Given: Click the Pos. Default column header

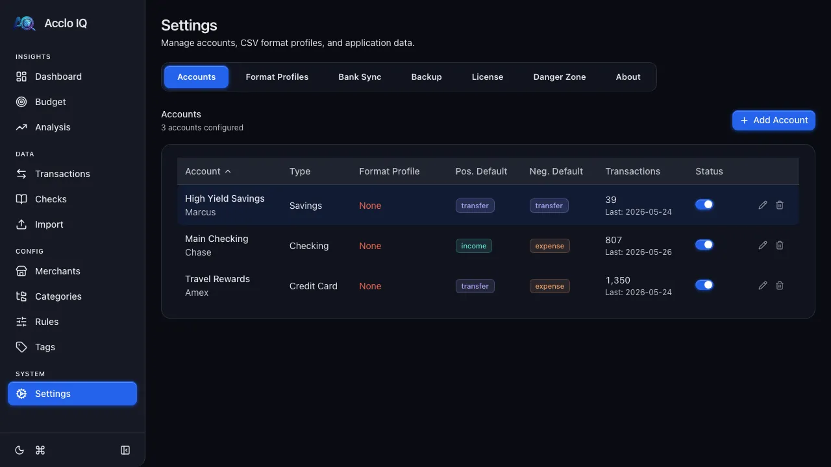Looking at the screenshot, I should pyautogui.click(x=481, y=171).
